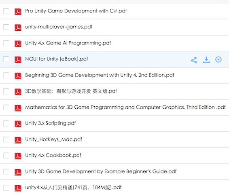Open file name Unity 4.x Game AI Programming.pdf
229x194 pixels.
pyautogui.click(x=68, y=43)
